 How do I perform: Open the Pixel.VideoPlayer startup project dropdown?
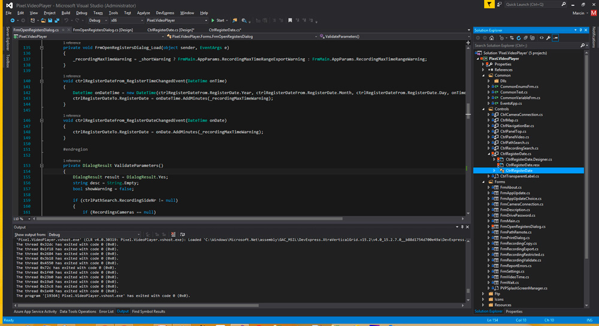click(x=177, y=20)
